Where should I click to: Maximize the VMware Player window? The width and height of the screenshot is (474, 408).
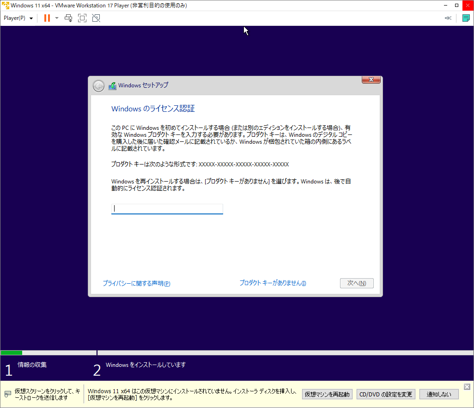tap(456, 6)
